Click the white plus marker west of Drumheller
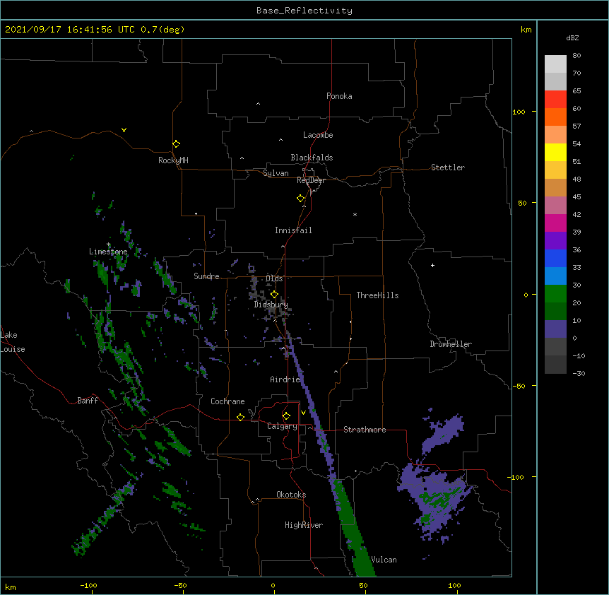The image size is (609, 595). click(x=432, y=265)
